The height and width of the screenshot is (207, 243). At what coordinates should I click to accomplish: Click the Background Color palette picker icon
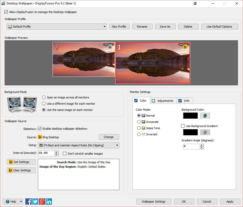[205, 116]
